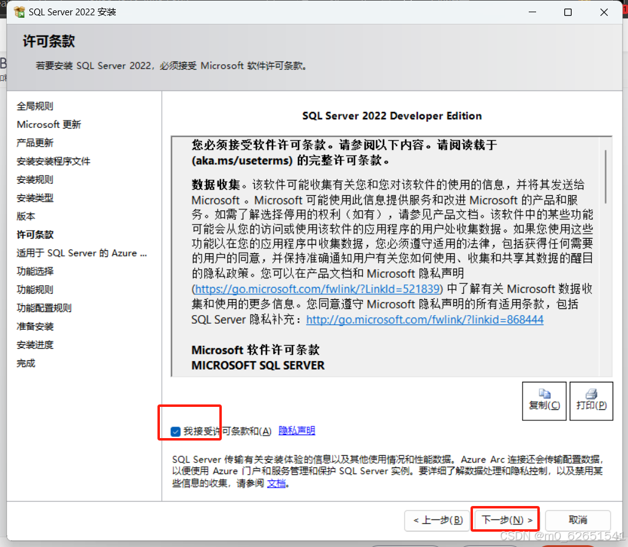Go back with 上一步(B) button
Image resolution: width=628 pixels, height=547 pixels.
437,520
